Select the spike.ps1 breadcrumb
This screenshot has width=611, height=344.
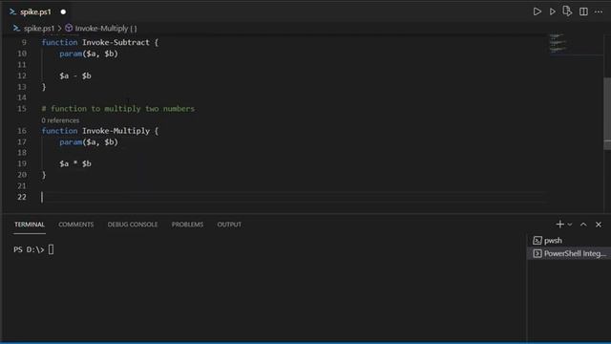coord(39,29)
